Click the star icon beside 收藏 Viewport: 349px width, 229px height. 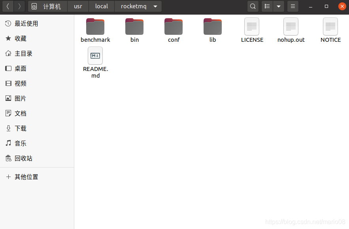[x=8, y=38]
